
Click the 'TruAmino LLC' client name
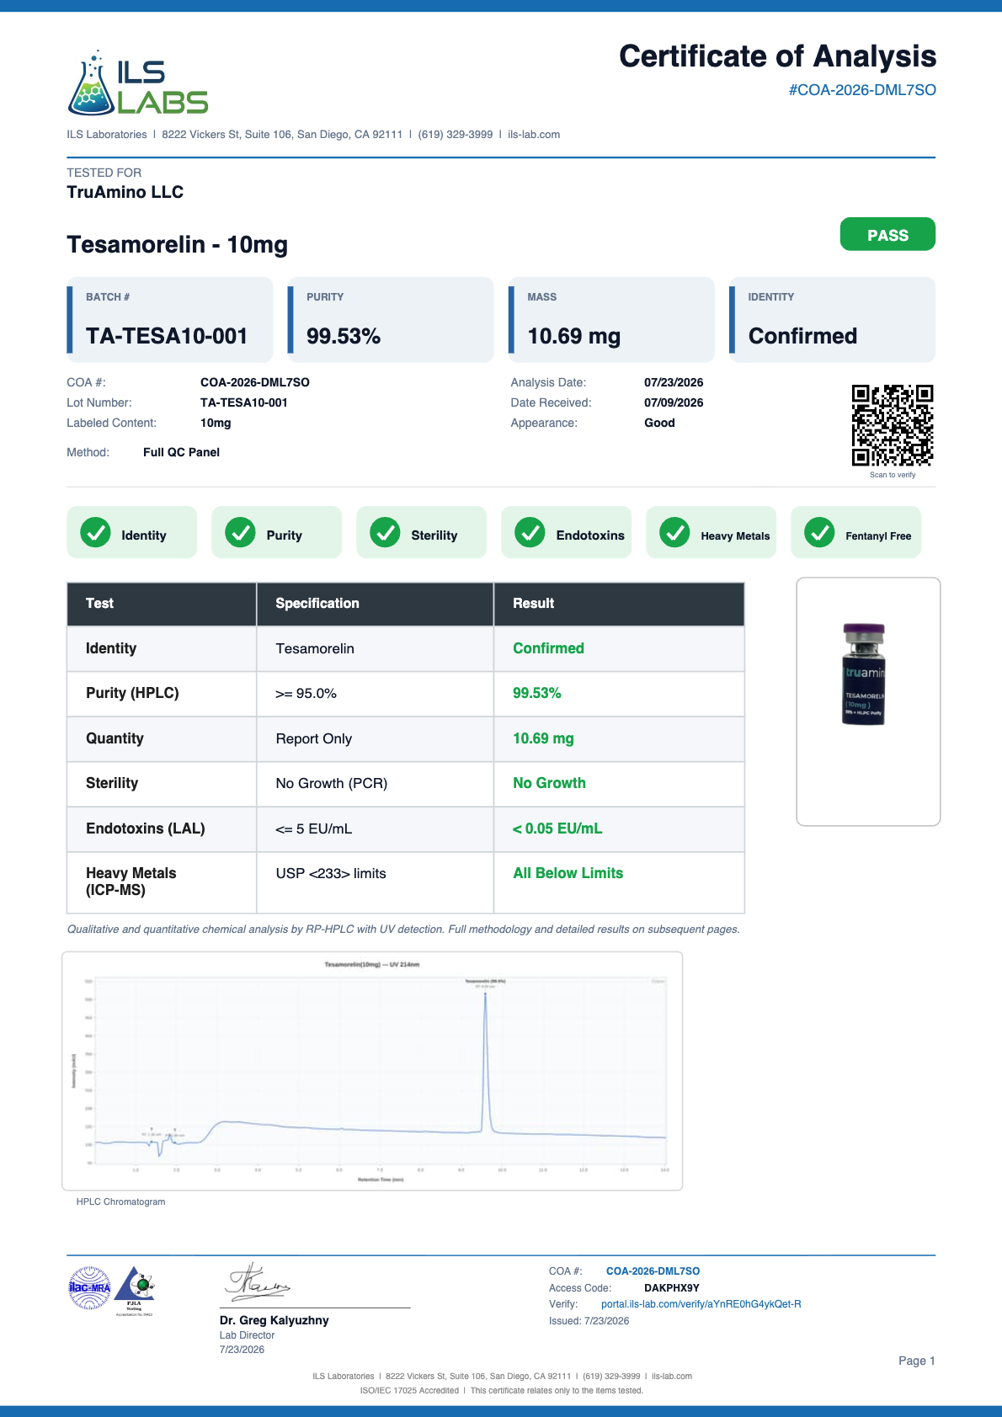[125, 192]
